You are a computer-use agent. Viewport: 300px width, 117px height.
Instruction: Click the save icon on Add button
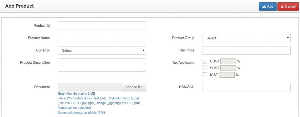[264, 7]
